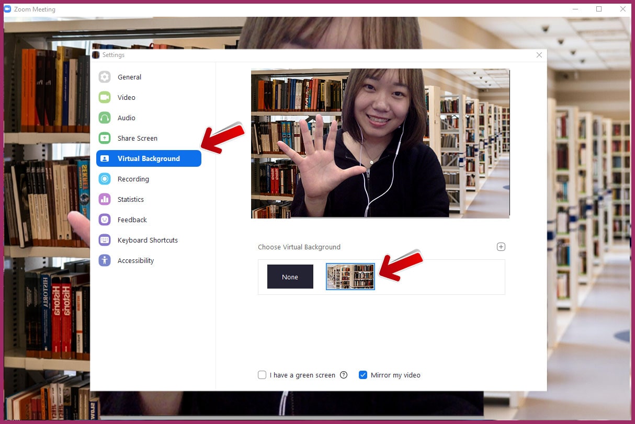This screenshot has width=635, height=424.
Task: Choose the library bookshelf background thumbnail
Action: pos(350,277)
